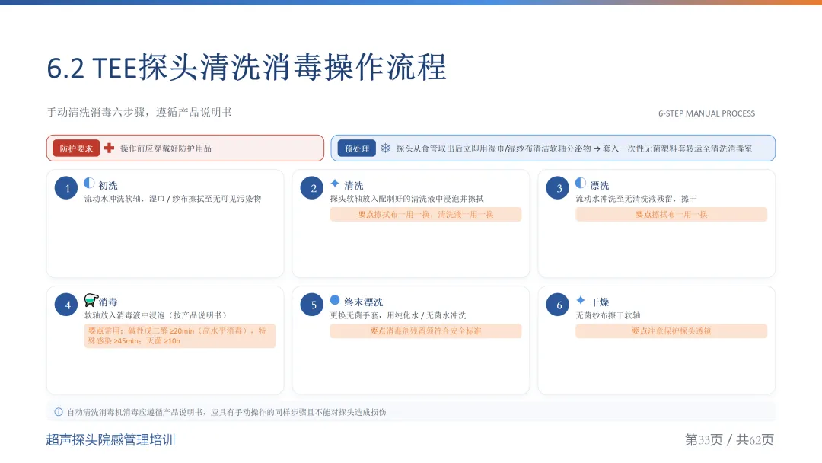Click the footer text 超声探头院感管理培训
822x463 pixels.
tap(110, 439)
